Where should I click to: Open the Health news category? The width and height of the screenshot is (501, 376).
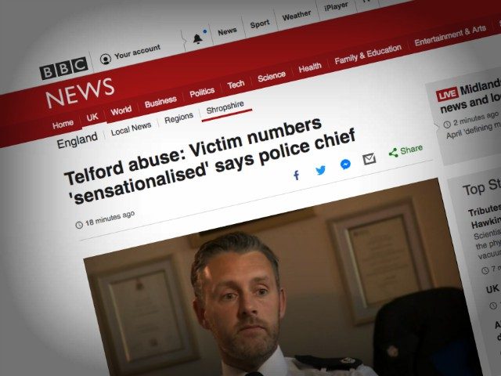(310, 67)
